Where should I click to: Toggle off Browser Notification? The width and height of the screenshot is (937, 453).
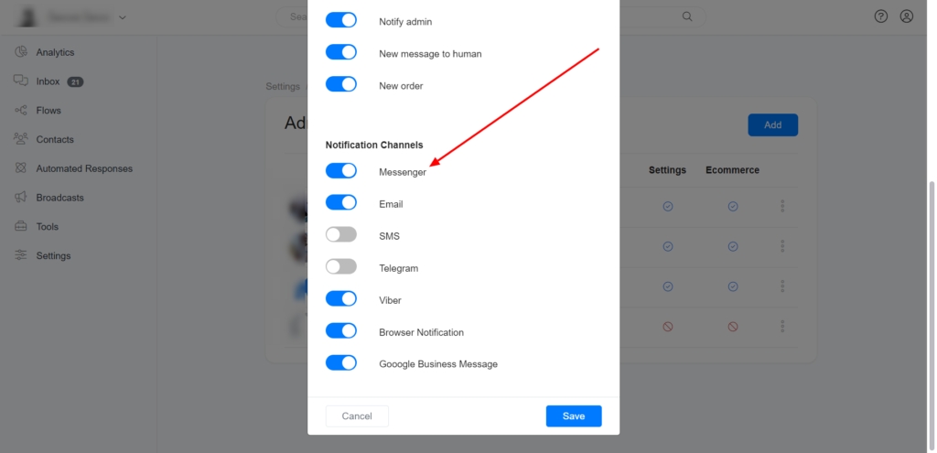[341, 330]
